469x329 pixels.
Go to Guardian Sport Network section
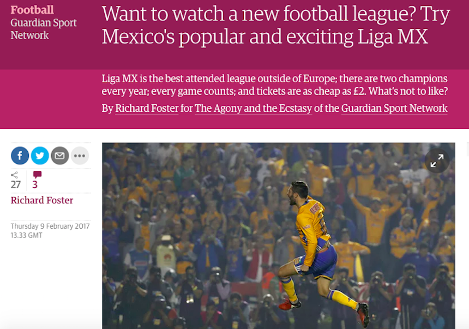tap(44, 29)
